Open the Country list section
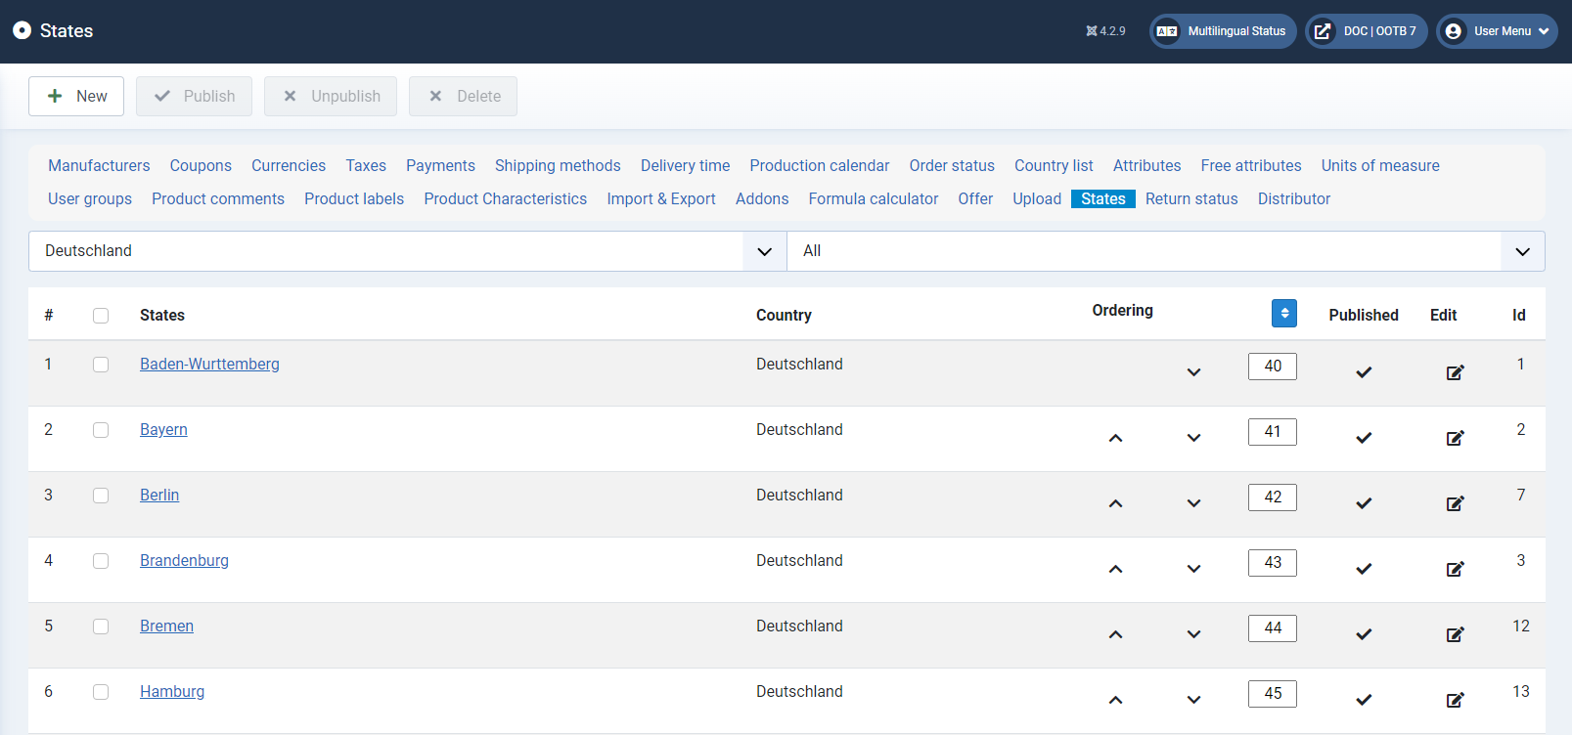 1054,165
